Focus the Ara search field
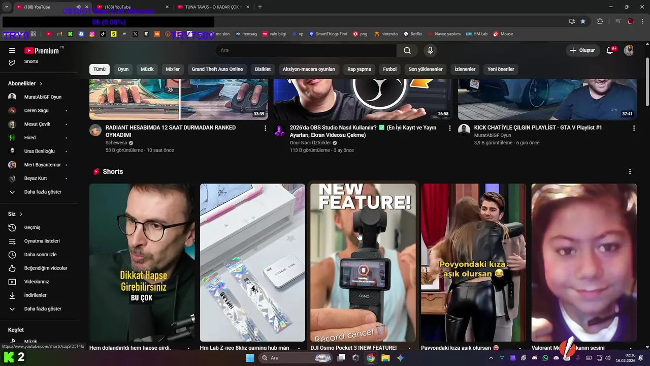Viewport: 650px width, 366px height. tap(306, 50)
